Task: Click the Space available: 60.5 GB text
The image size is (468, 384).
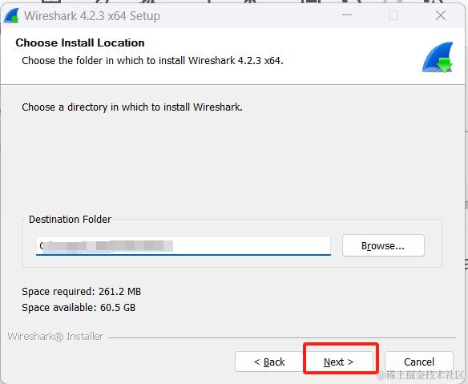Action: [79, 308]
